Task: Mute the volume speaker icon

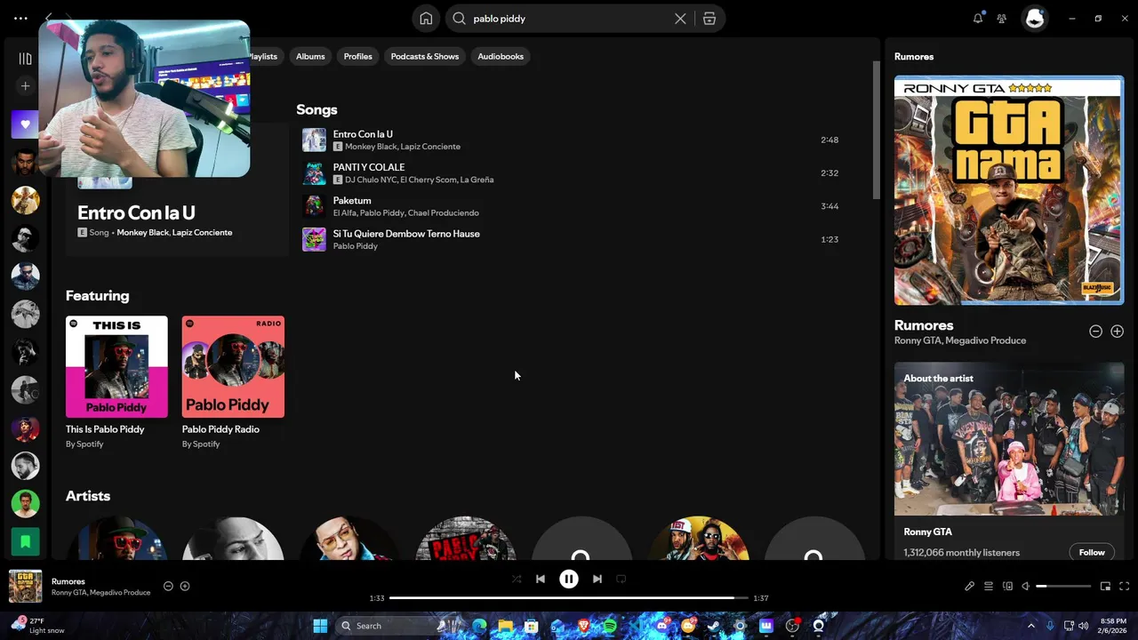Action: pyautogui.click(x=1025, y=586)
